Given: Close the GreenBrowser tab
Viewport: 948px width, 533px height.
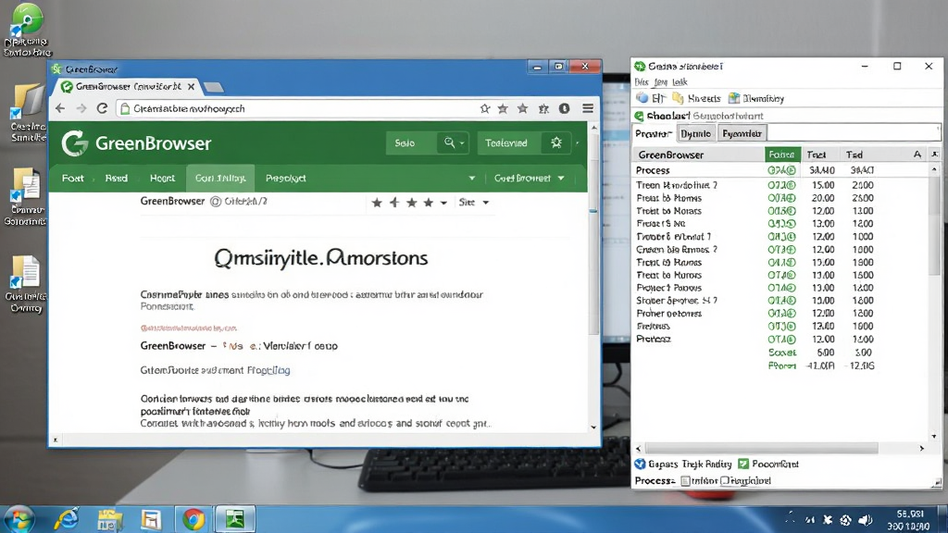Looking at the screenshot, I should click(191, 87).
